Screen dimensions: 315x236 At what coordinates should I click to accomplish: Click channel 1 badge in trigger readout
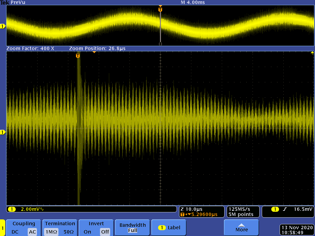[x=275, y=209]
